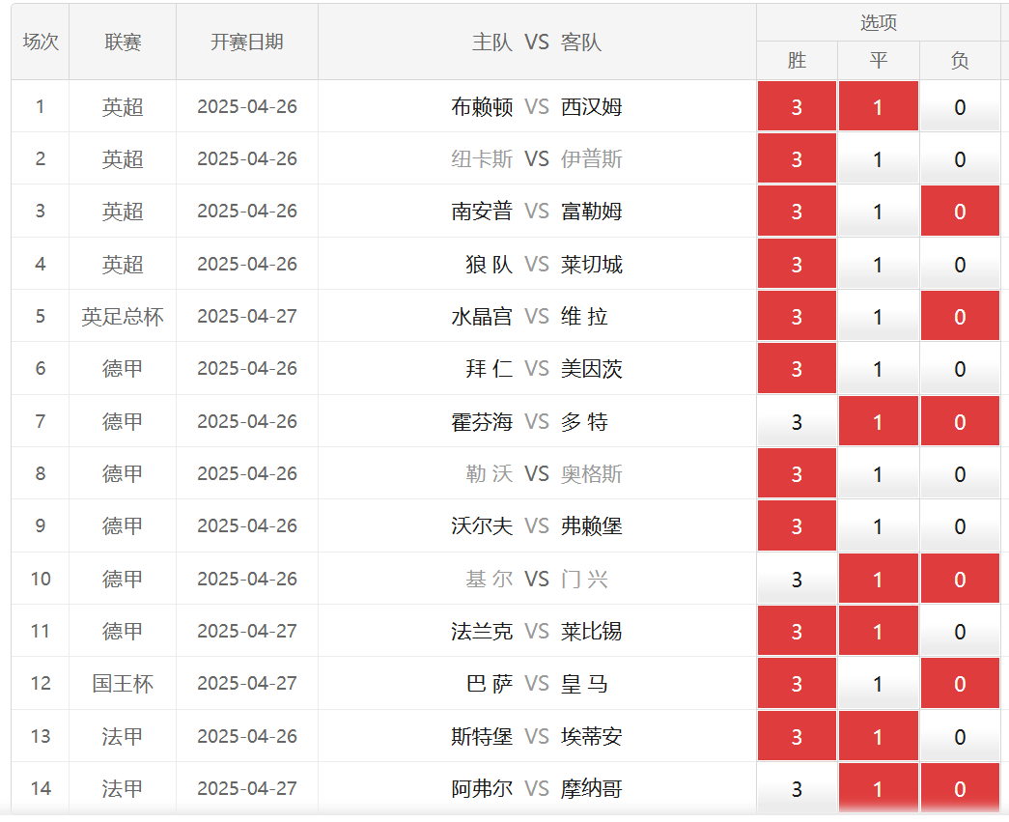Click the away team 富勒姆
The image size is (1009, 822).
[x=591, y=212]
